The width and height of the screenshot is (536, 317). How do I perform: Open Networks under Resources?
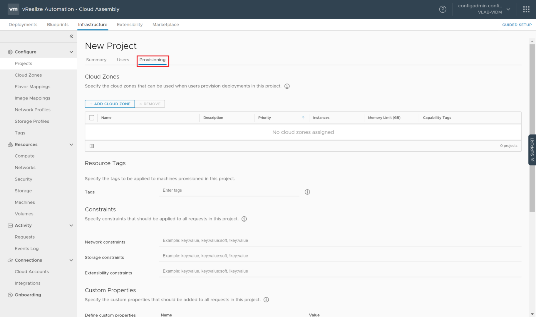pos(25,168)
